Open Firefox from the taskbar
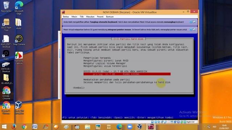The width and height of the screenshot is (232, 130). point(14,127)
